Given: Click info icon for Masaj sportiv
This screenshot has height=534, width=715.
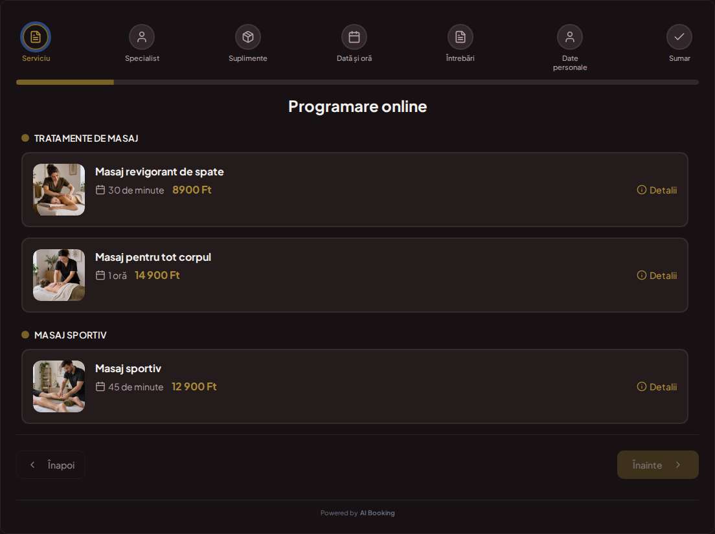Looking at the screenshot, I should 642,387.
